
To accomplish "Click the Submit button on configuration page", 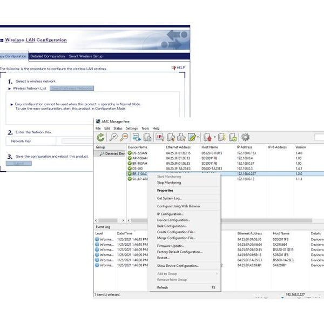I will (x=18, y=164).
